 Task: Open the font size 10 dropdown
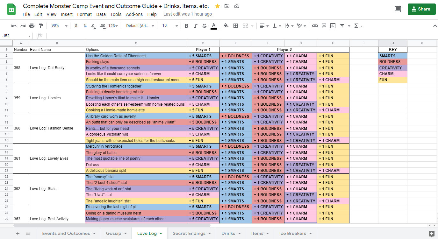pyautogui.click(x=169, y=26)
